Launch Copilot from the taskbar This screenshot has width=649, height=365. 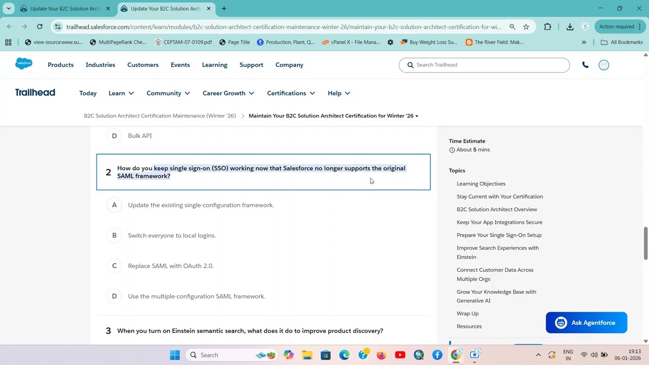289,355
